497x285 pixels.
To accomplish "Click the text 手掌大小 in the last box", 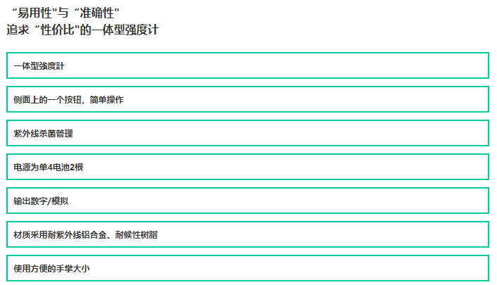I will coord(73,269).
